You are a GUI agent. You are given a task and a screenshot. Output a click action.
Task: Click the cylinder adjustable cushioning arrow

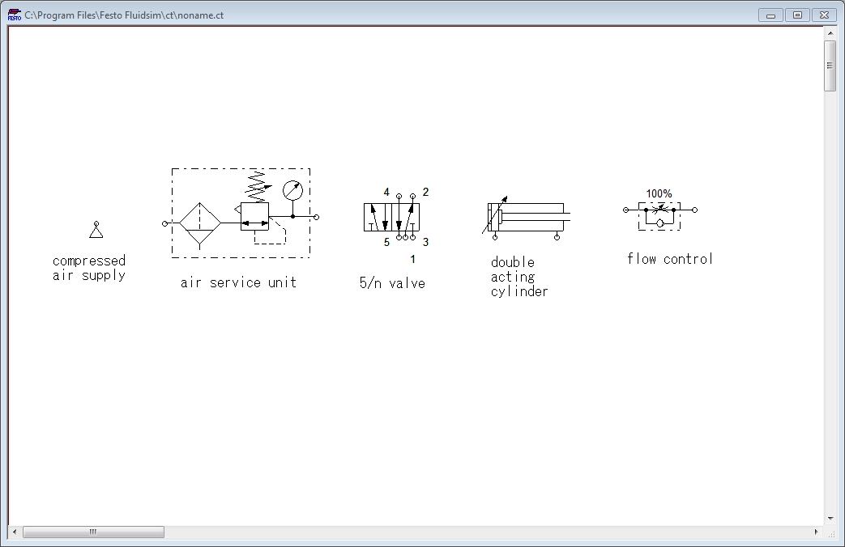(x=504, y=198)
